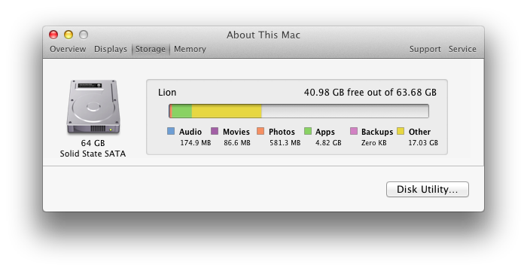Close the About This Mac window

pos(53,35)
